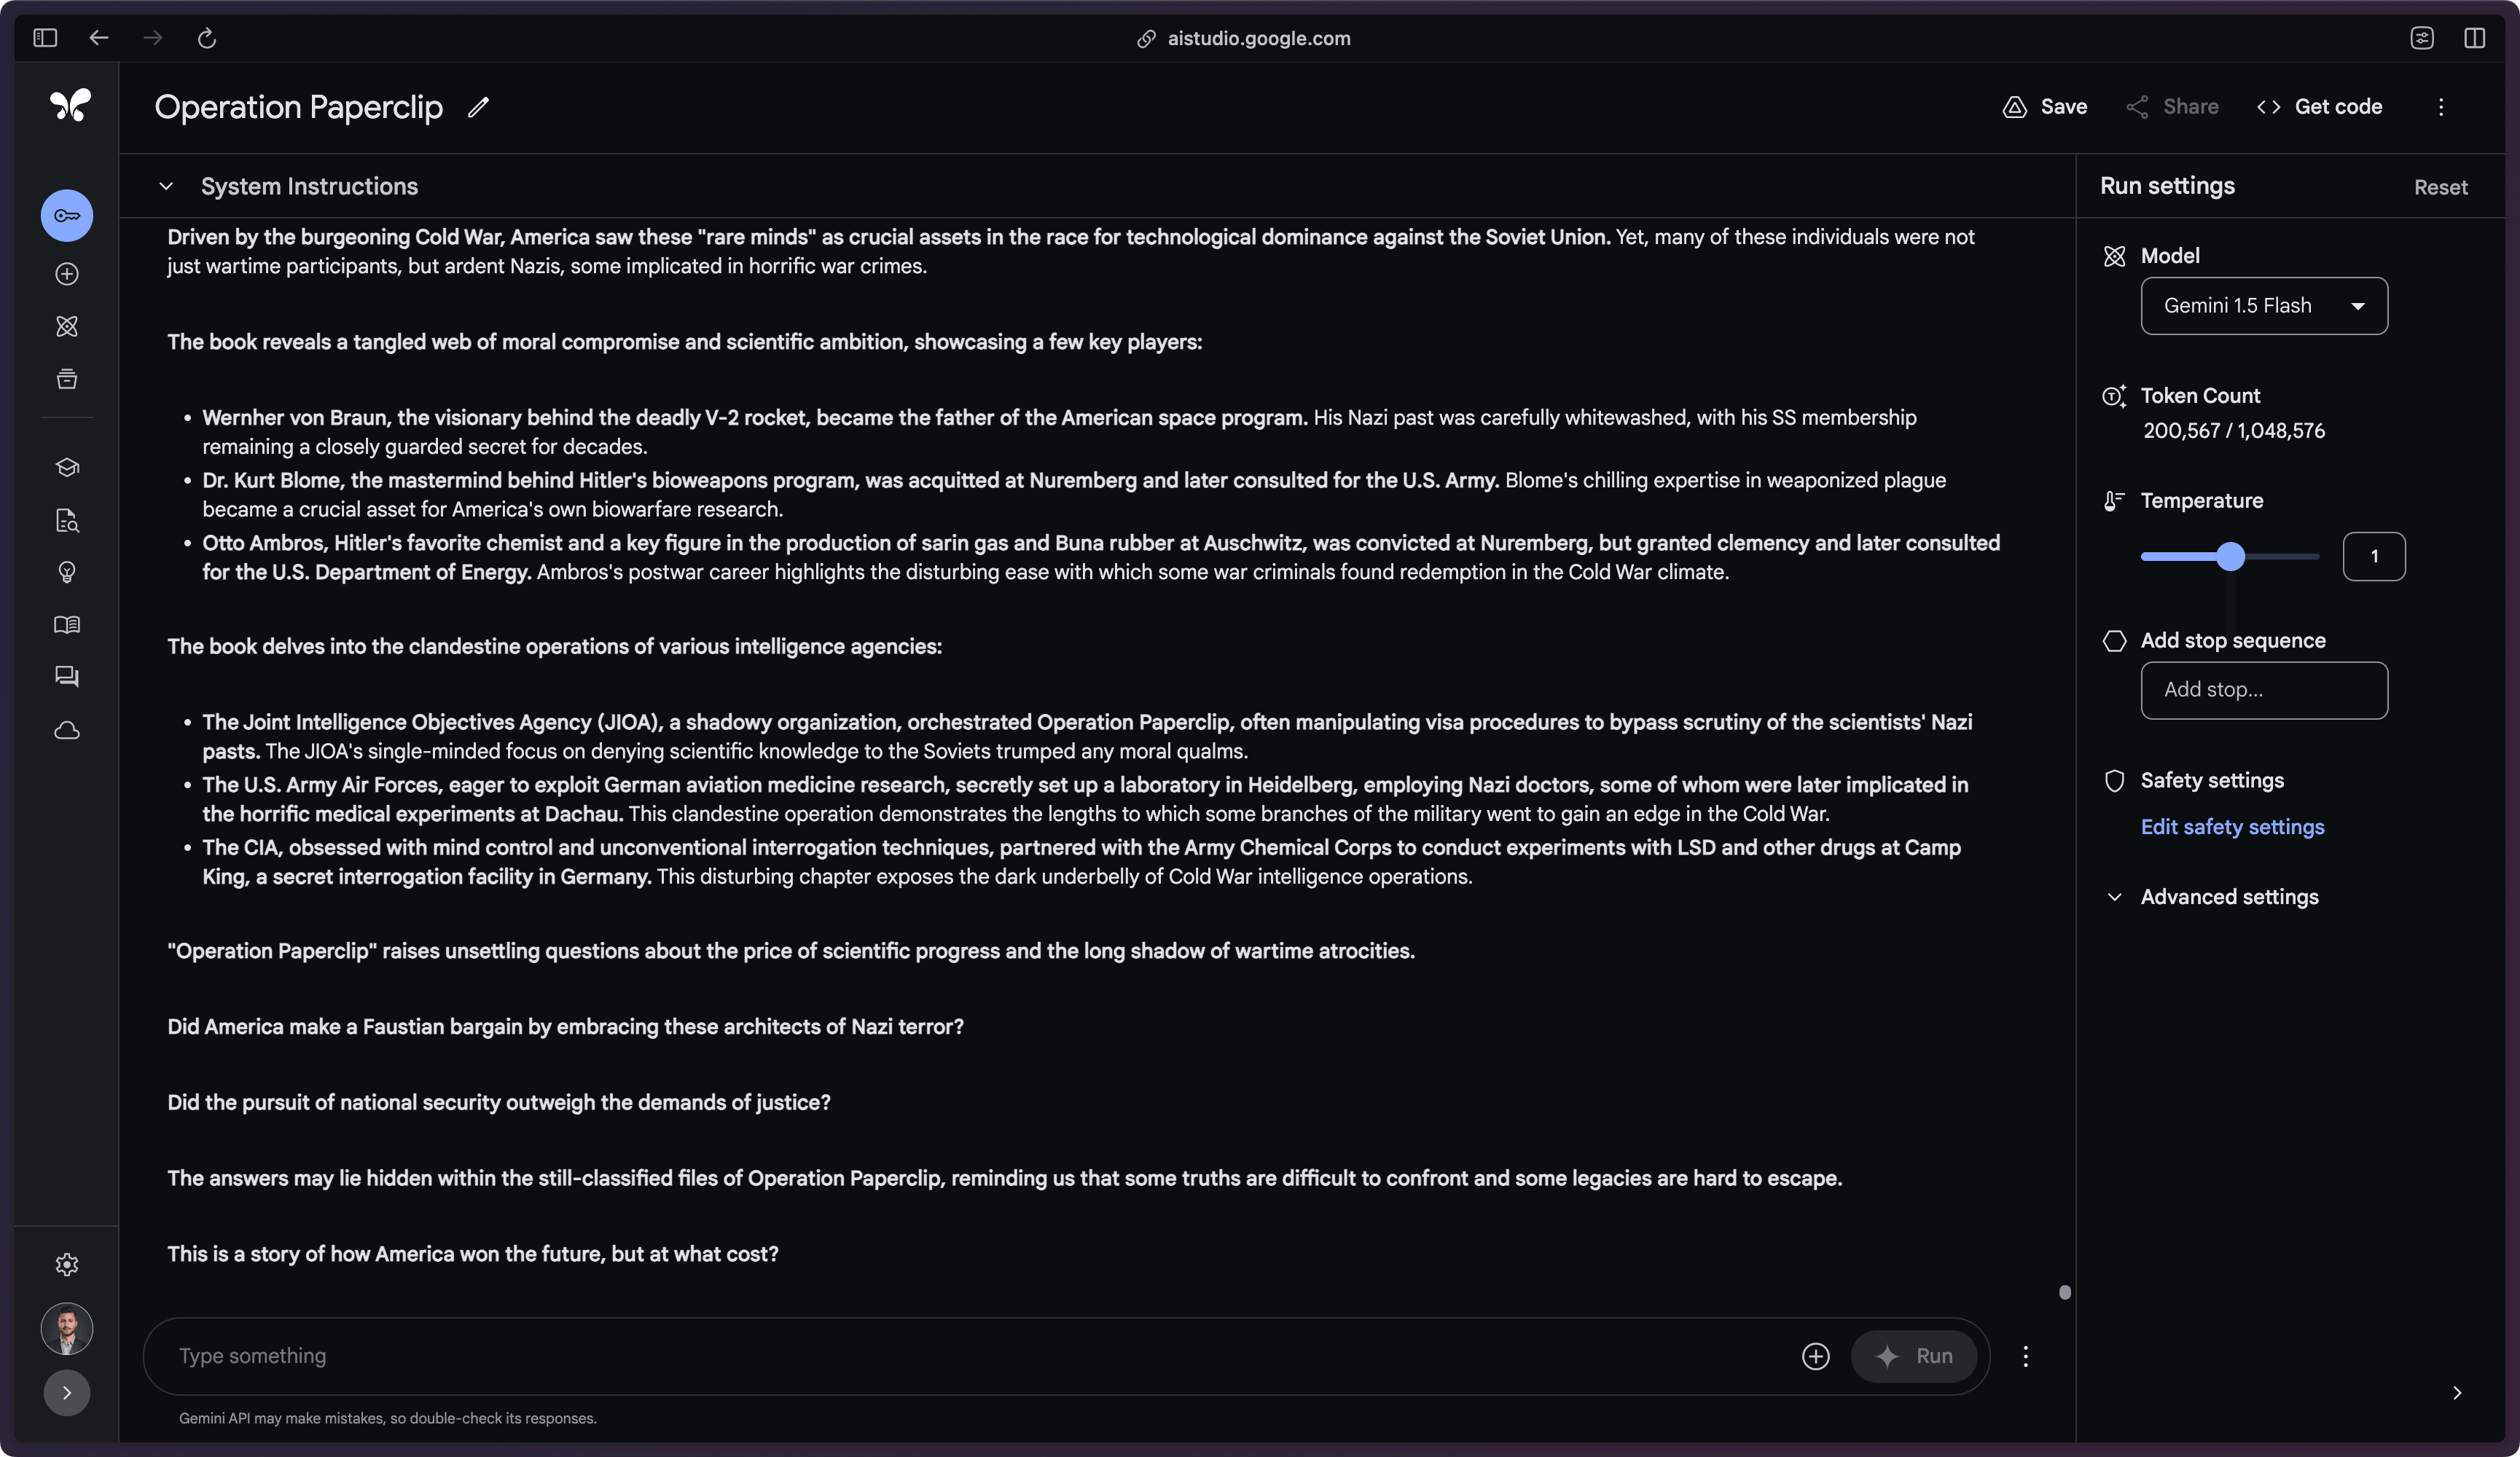Click the graduation cap learning icon
The image size is (2520, 1457).
click(x=66, y=467)
